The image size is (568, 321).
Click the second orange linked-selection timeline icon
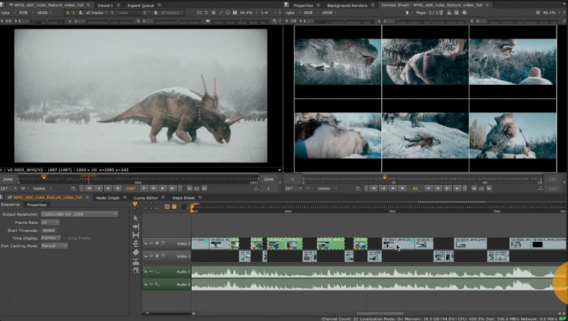(174, 207)
